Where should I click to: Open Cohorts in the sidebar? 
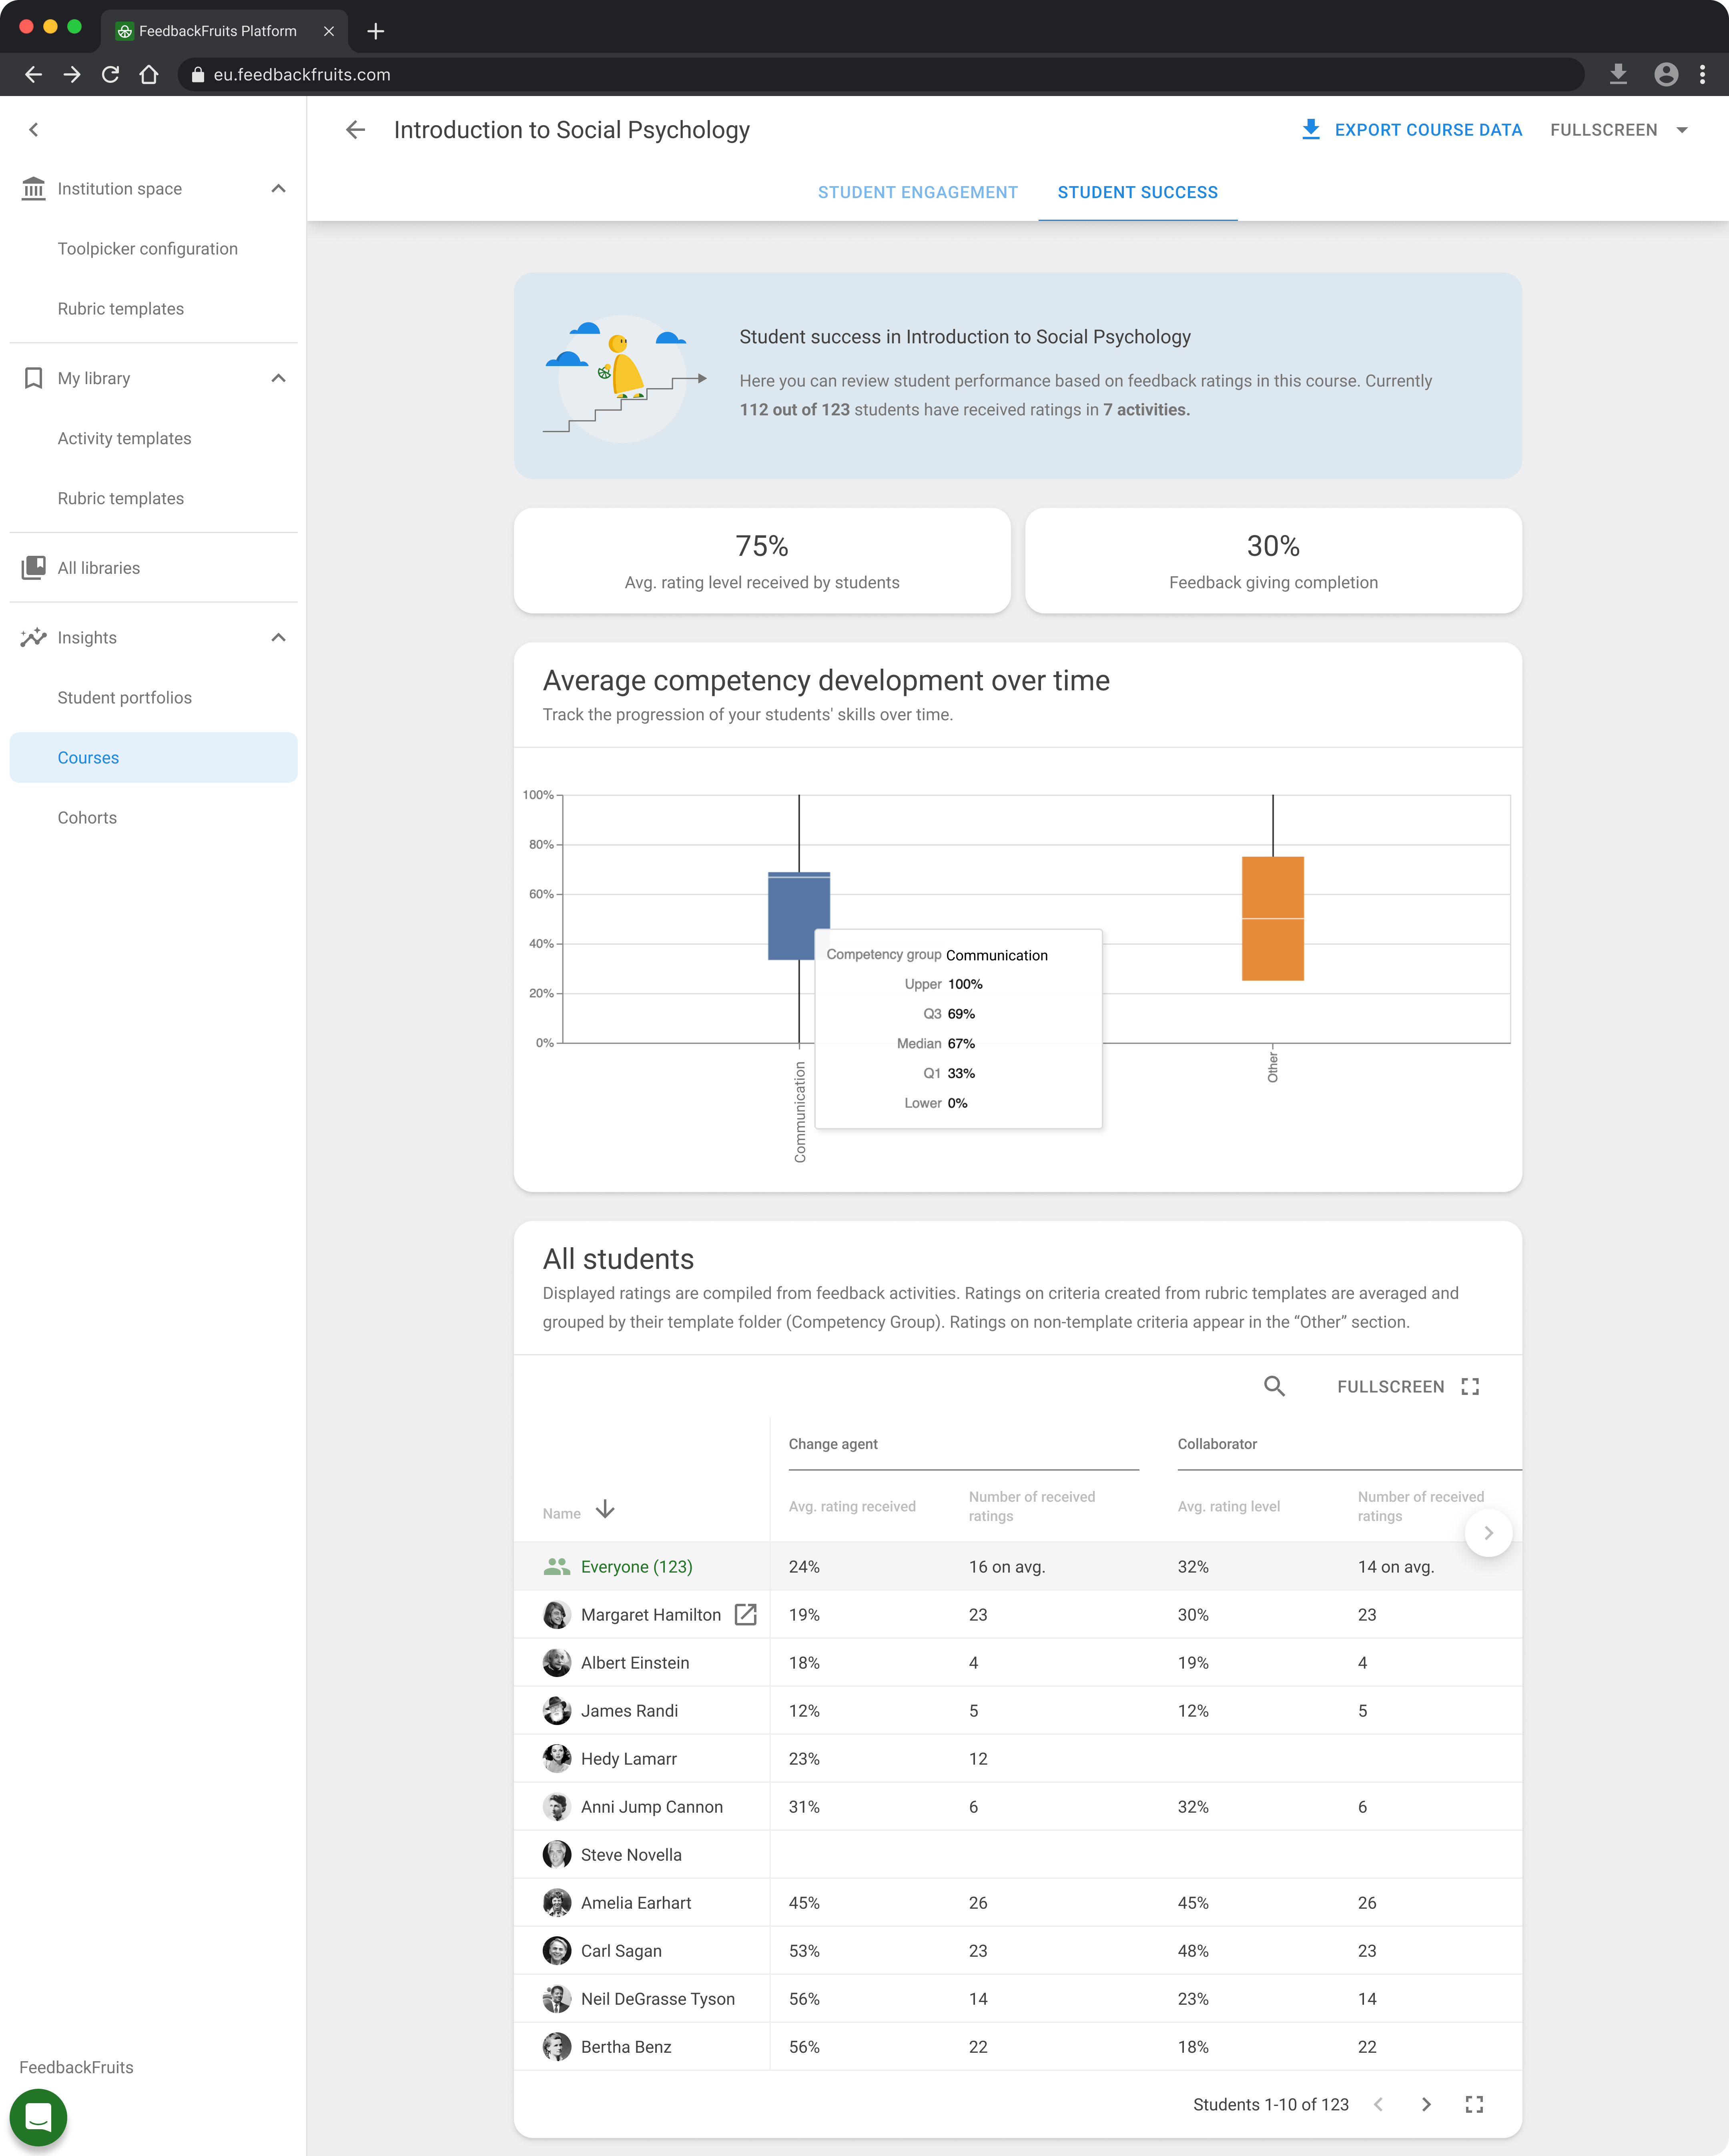87,818
